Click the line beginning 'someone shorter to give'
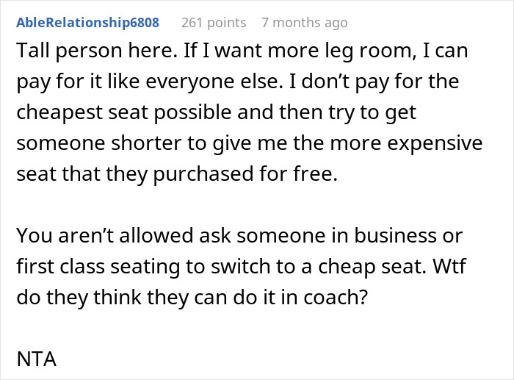 pyautogui.click(x=250, y=143)
